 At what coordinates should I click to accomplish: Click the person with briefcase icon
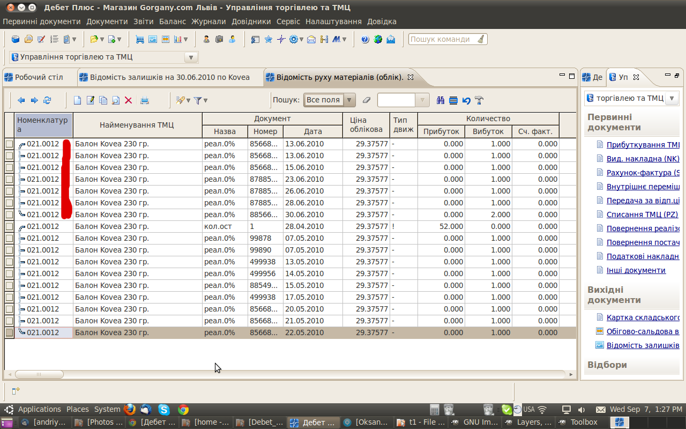[206, 39]
